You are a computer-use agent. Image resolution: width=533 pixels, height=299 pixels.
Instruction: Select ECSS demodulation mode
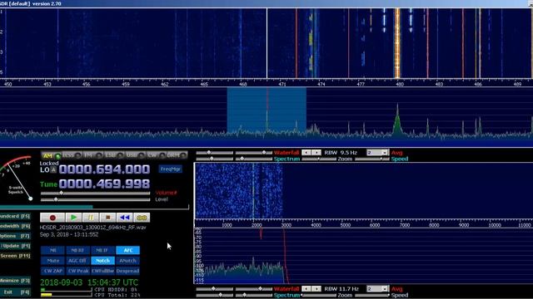click(72, 155)
